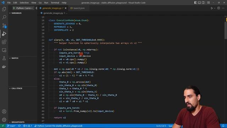Image resolution: width=227 pixels, height=128 pixels.
Task: Click 'GENERATE_DIVERSE = 0,' line
Action: [x=68, y=24]
